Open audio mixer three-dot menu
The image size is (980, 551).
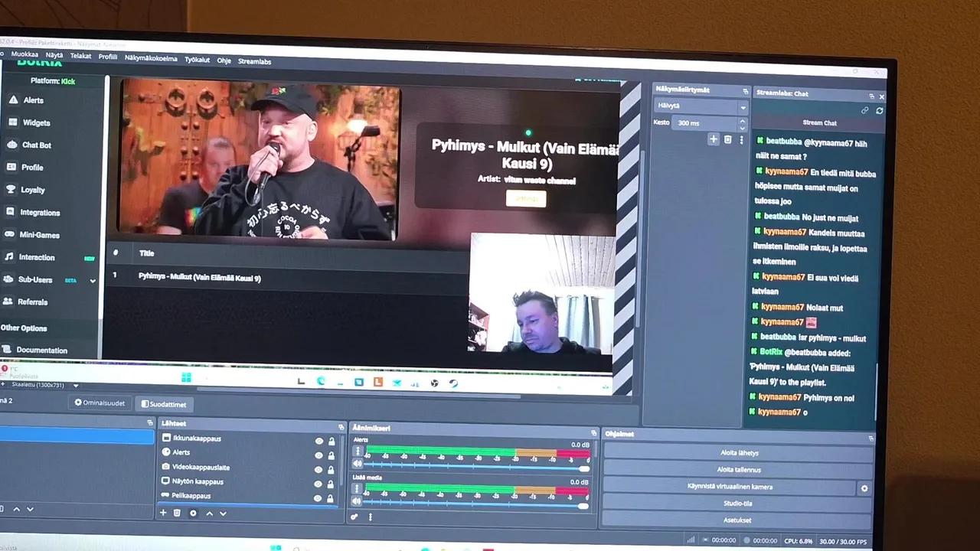pos(370,517)
